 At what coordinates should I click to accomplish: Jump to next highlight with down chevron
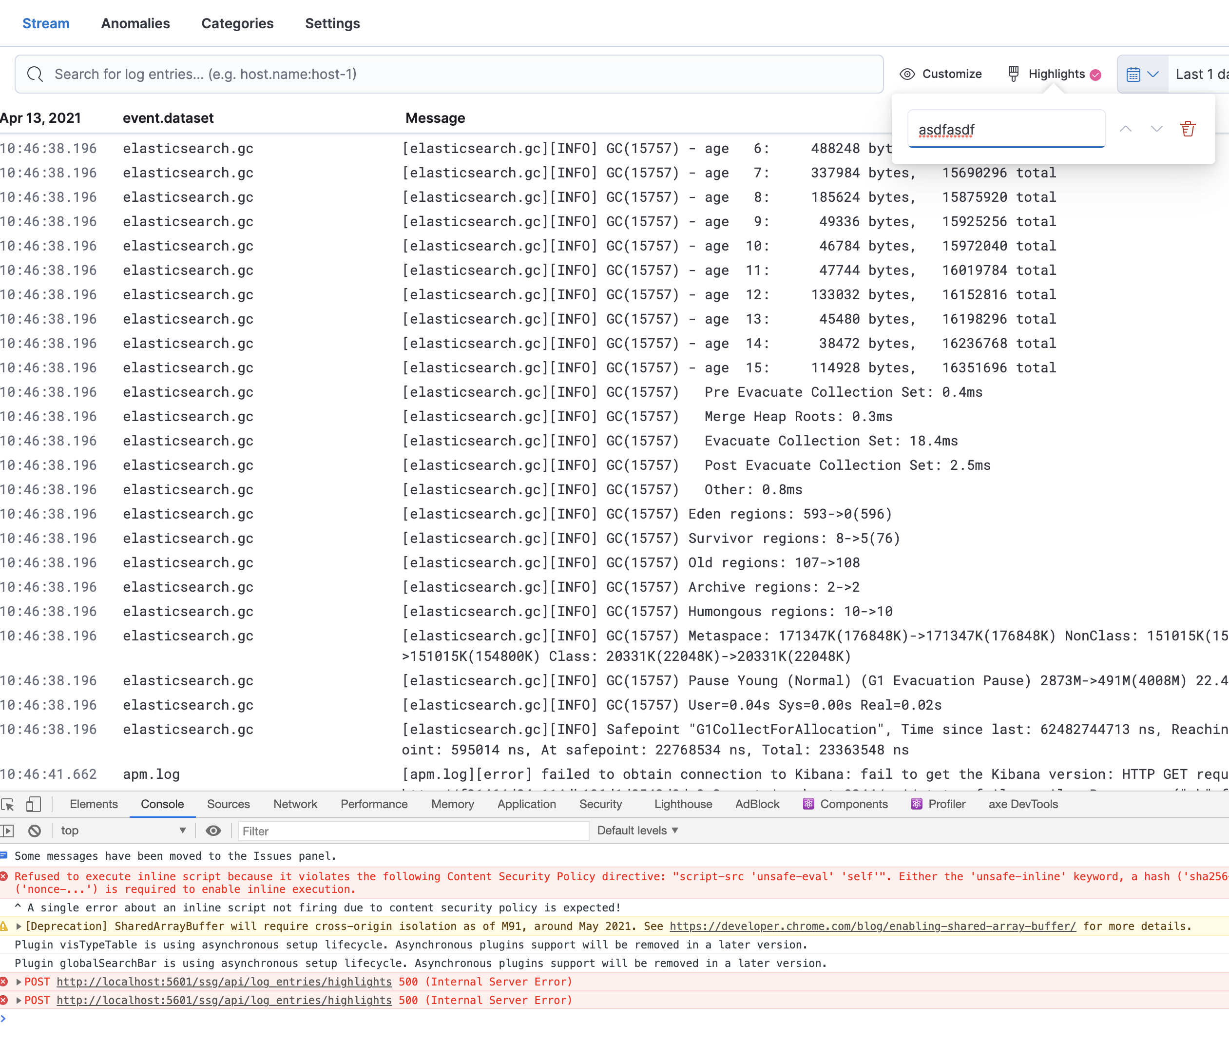[x=1156, y=129]
